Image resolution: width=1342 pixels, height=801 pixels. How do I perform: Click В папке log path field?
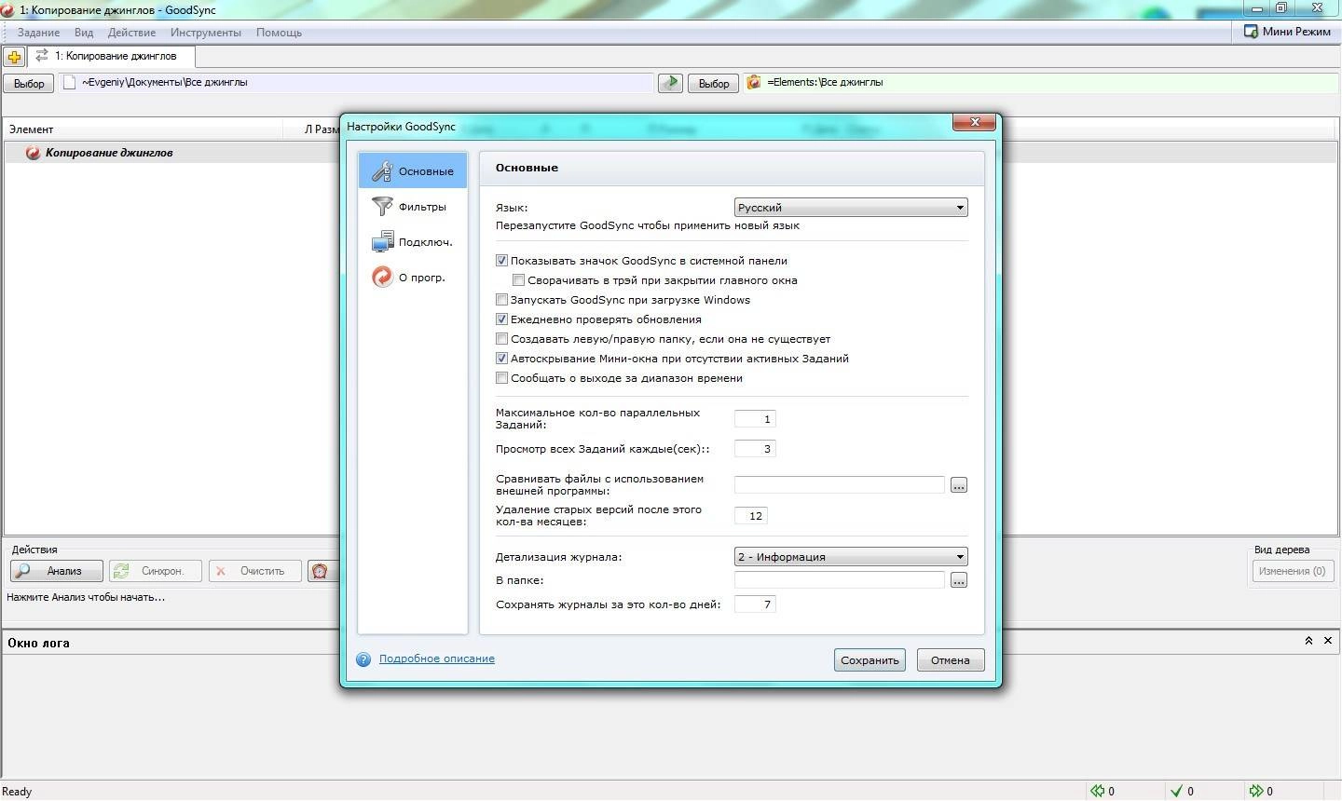click(840, 580)
